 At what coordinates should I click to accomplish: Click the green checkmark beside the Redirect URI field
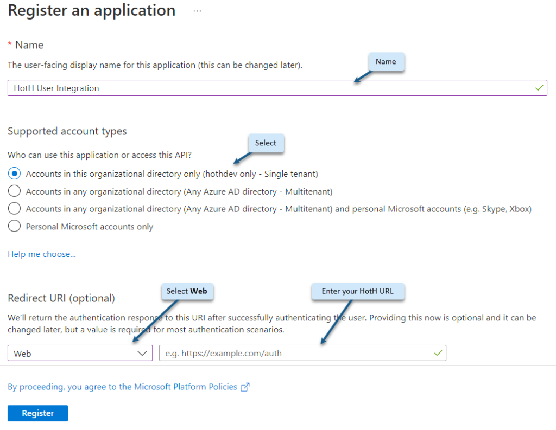[439, 353]
